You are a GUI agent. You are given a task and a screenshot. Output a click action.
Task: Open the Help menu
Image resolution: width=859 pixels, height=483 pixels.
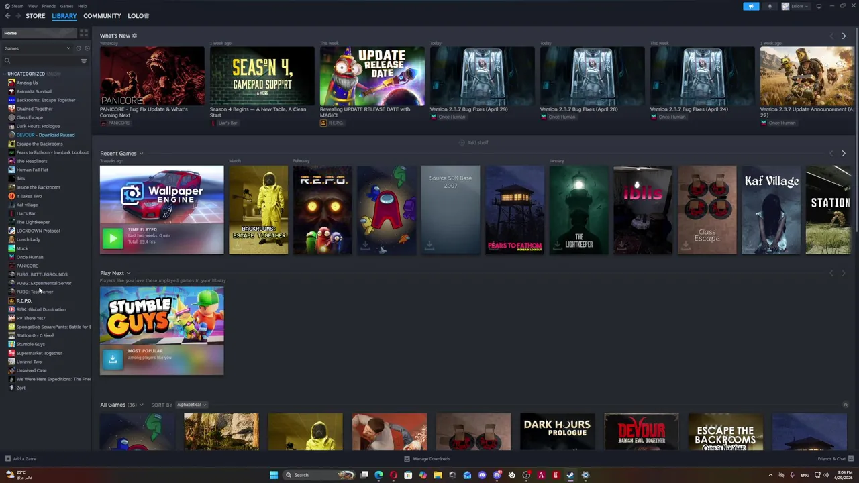[82, 6]
